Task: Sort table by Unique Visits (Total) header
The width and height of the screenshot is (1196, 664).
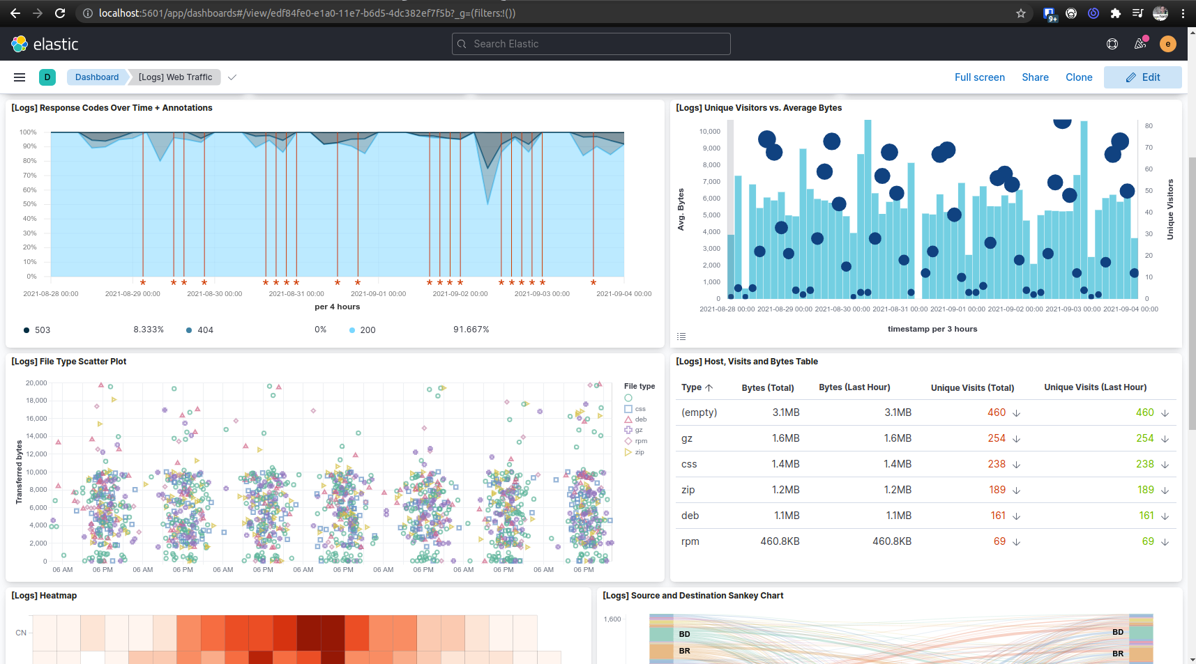Action: (972, 387)
